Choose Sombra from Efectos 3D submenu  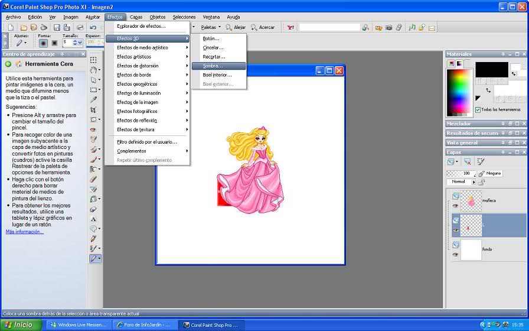click(x=218, y=66)
